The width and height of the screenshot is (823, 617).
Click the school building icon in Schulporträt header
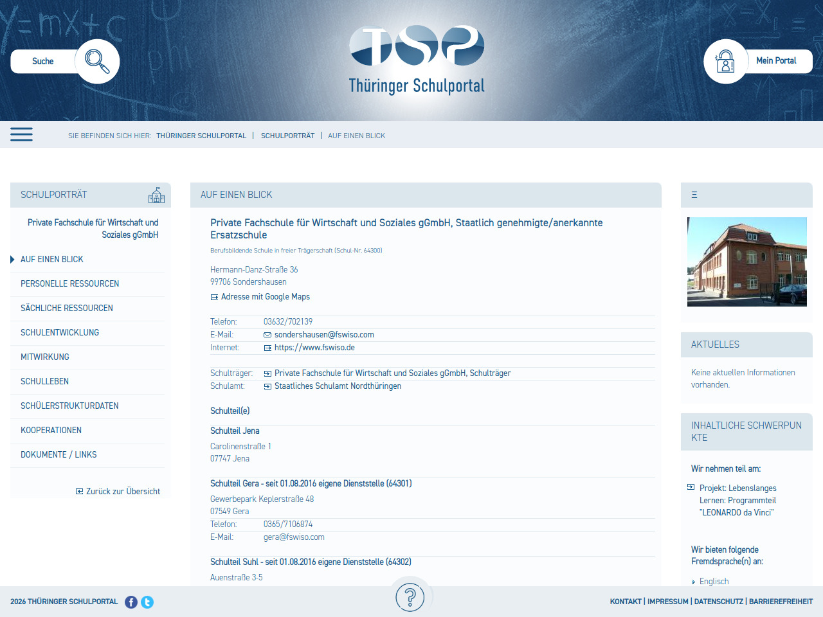coord(156,195)
